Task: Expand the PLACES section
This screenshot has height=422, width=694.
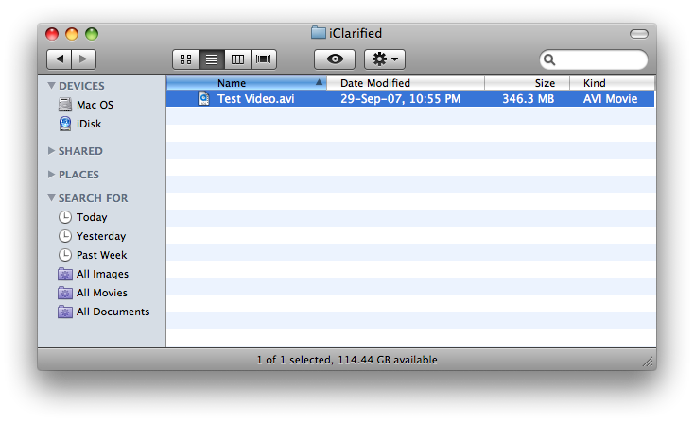Action: pos(51,175)
